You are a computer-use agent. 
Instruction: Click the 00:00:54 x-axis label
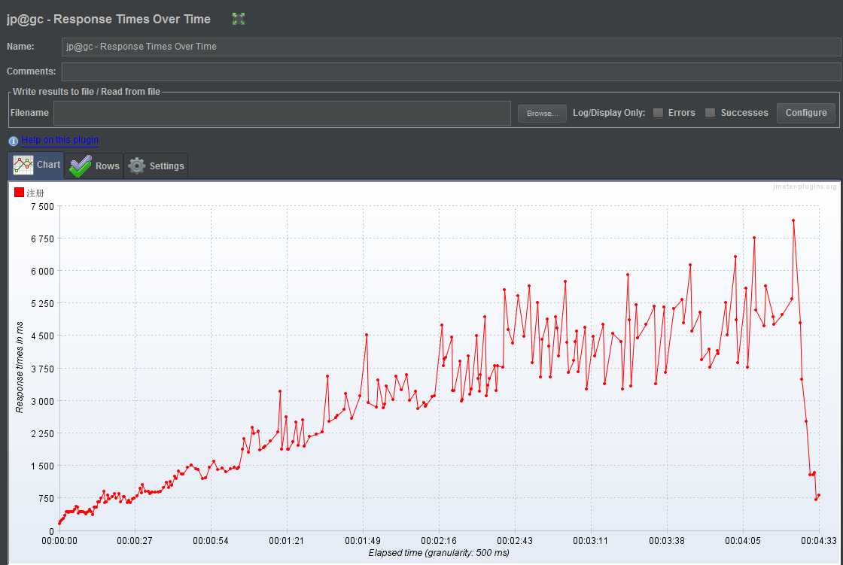tap(211, 541)
